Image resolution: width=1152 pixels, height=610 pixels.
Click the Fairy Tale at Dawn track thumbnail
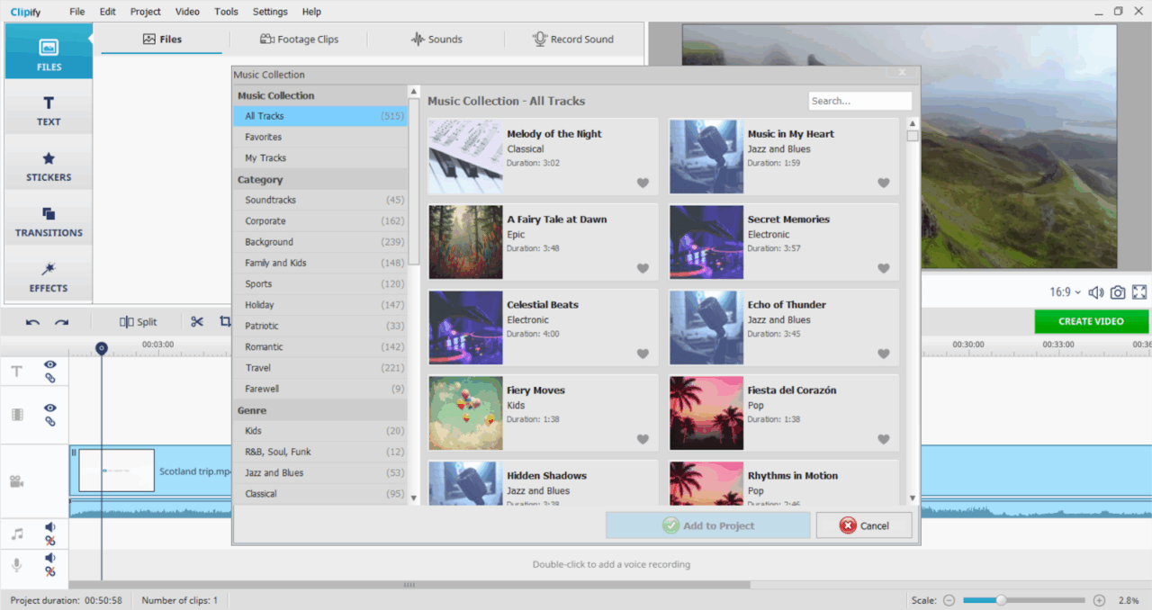coord(465,242)
